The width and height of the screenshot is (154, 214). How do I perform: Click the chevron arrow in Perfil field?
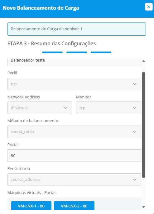click(x=135, y=84)
